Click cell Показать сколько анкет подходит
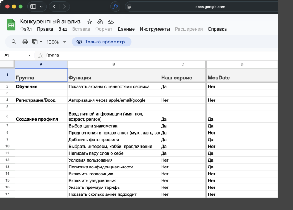 pos(114,194)
